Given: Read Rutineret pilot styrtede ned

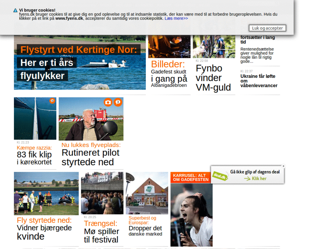Looking at the screenshot, I should (x=90, y=157).
